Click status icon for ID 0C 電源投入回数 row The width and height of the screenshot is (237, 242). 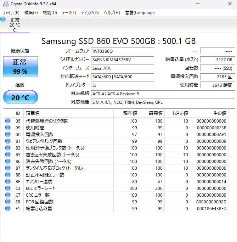click(x=8, y=134)
